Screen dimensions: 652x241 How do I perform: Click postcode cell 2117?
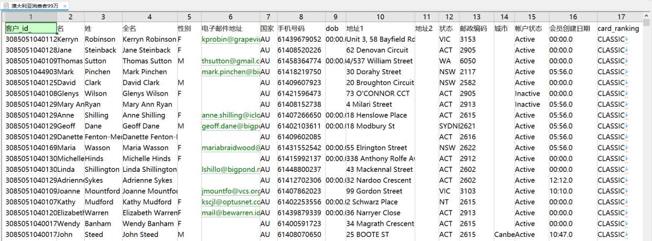pos(476,72)
